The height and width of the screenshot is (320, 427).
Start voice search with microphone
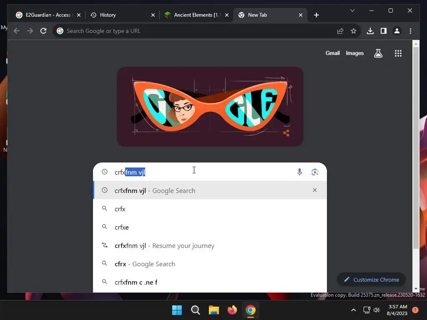pyautogui.click(x=299, y=172)
